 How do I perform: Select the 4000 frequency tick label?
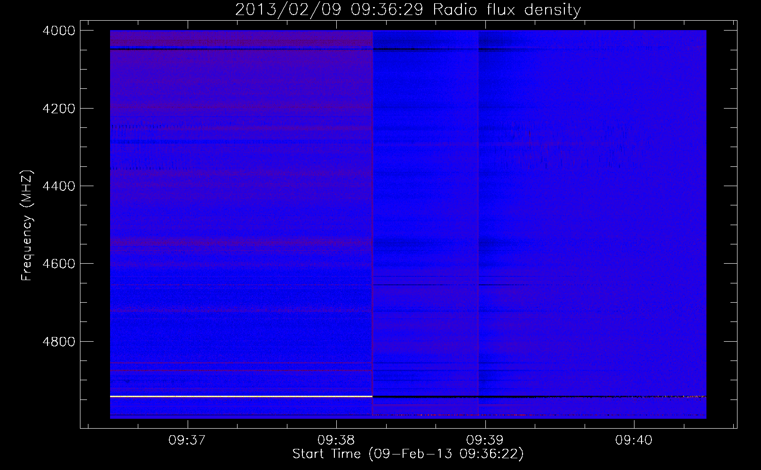pos(59,31)
